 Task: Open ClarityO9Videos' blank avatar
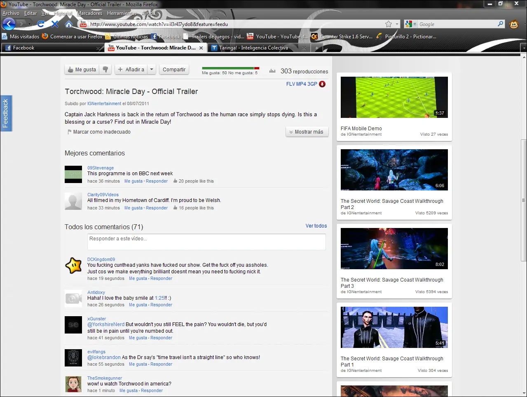73,201
